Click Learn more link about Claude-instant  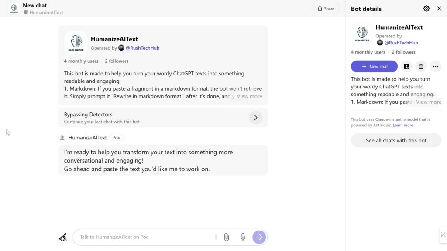403,125
